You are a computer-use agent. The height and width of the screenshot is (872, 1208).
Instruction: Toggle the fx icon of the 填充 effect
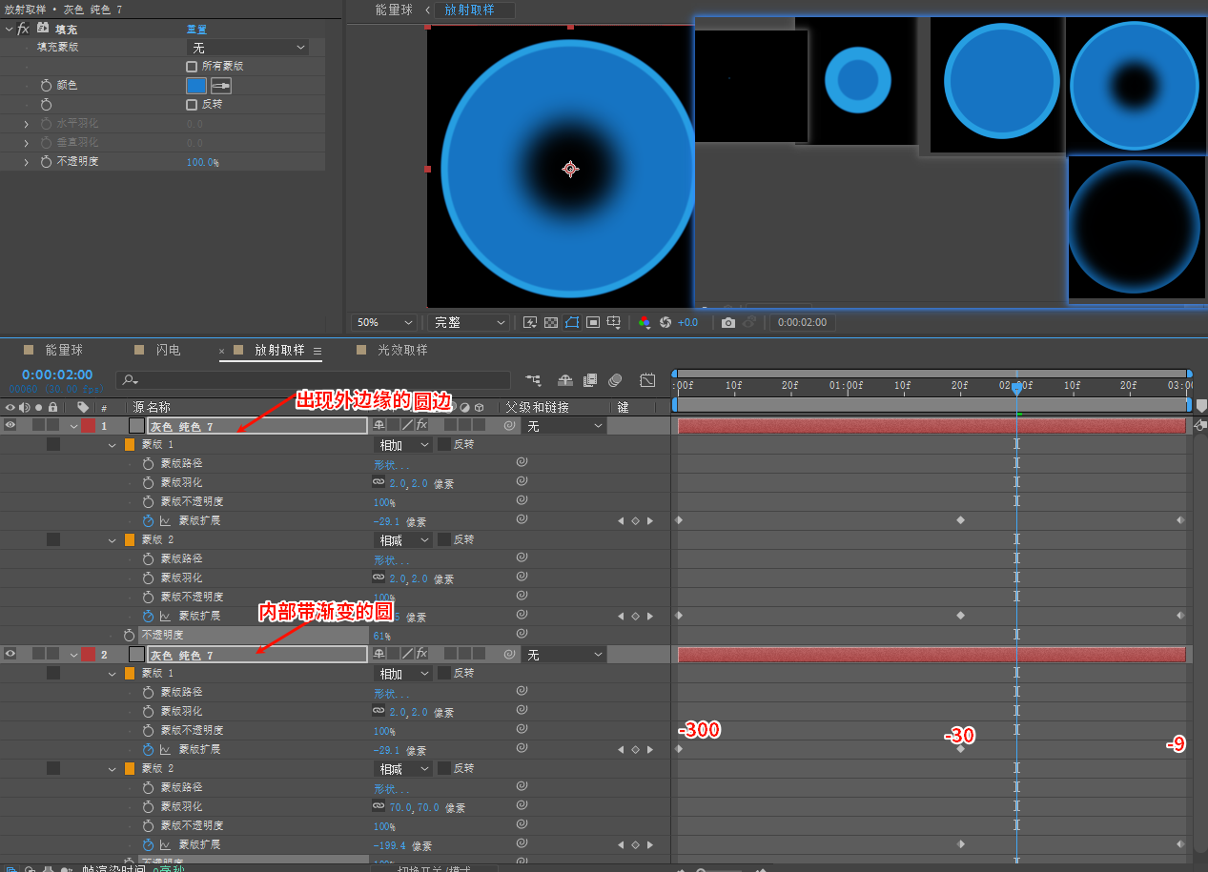(x=24, y=29)
